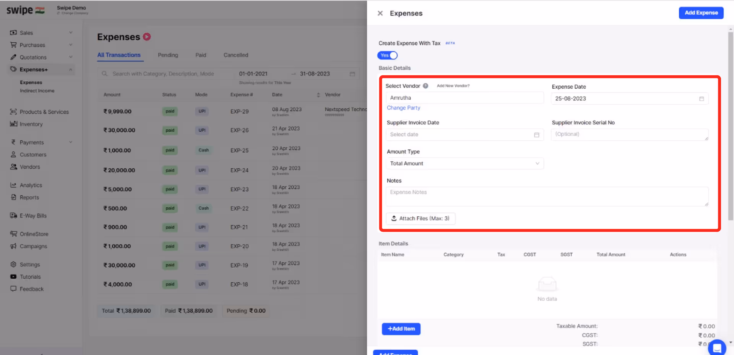Switch to the All Transactions tab
This screenshot has height=355, width=734.
tap(119, 55)
